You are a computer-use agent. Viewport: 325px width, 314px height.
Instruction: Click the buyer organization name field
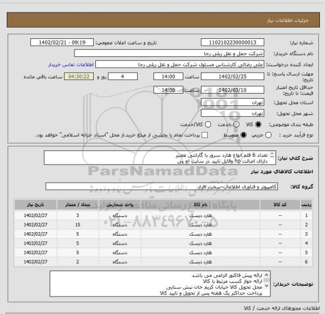coord(169,53)
